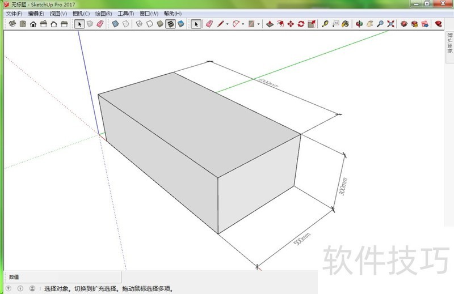Switch to Top view

point(23,24)
